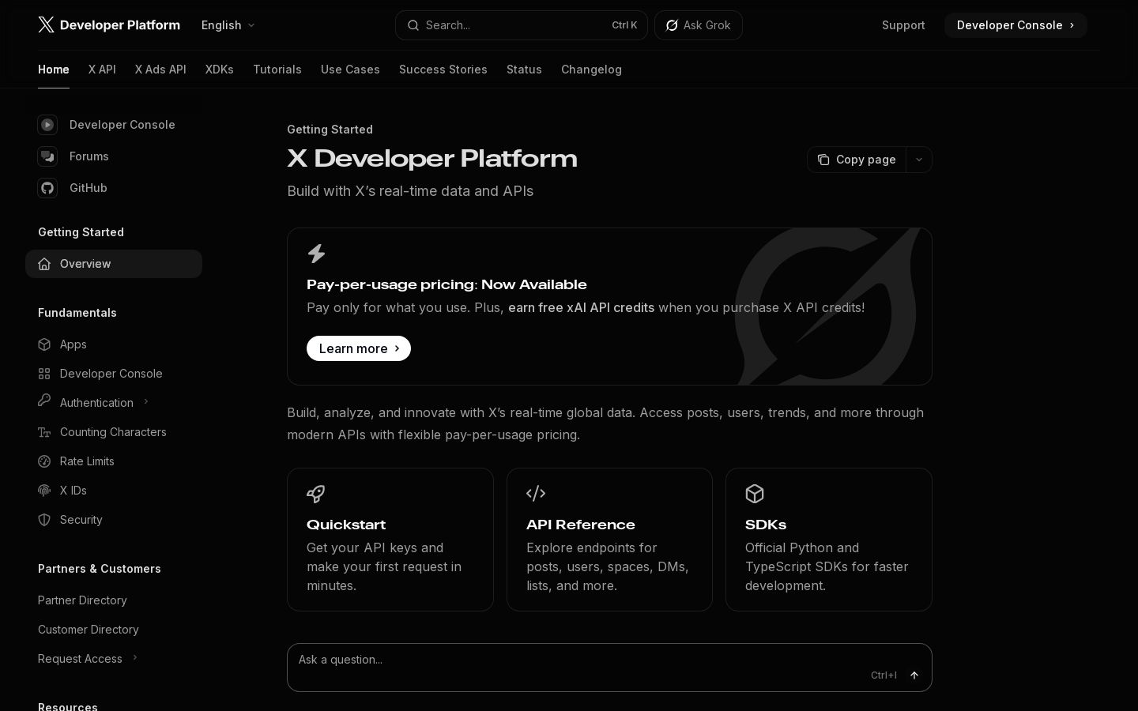Click the Security shield icon
The height and width of the screenshot is (711, 1138).
44,520
